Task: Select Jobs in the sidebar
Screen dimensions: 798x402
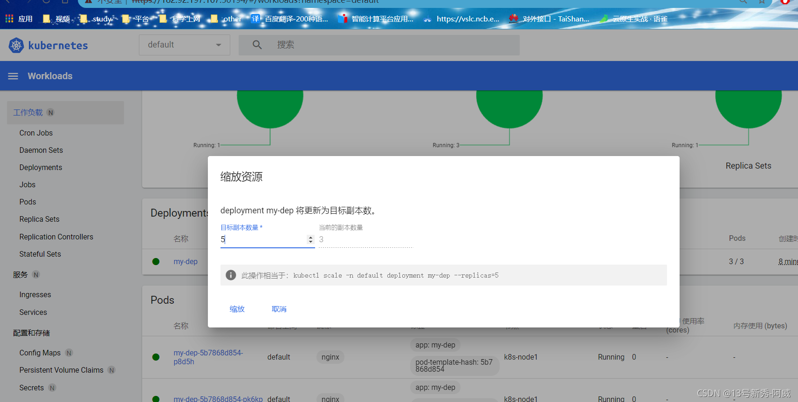Action: pos(28,184)
